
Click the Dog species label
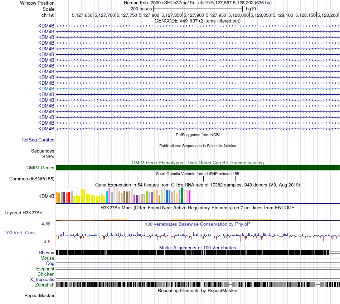pyautogui.click(x=50, y=263)
